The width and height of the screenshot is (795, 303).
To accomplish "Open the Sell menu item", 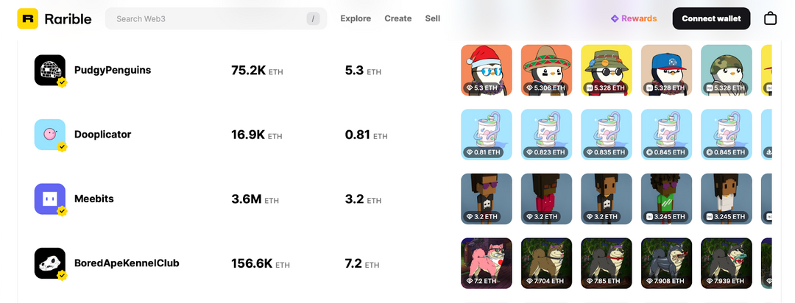I will pyautogui.click(x=433, y=18).
